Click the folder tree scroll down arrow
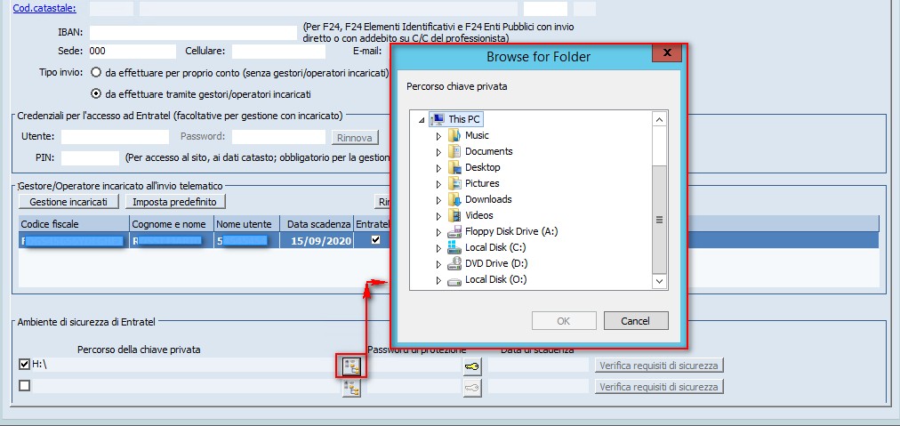The image size is (900, 426). [x=660, y=281]
